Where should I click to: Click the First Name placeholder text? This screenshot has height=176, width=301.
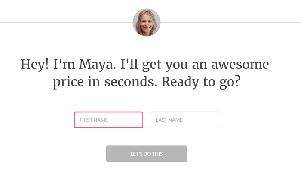tap(94, 120)
